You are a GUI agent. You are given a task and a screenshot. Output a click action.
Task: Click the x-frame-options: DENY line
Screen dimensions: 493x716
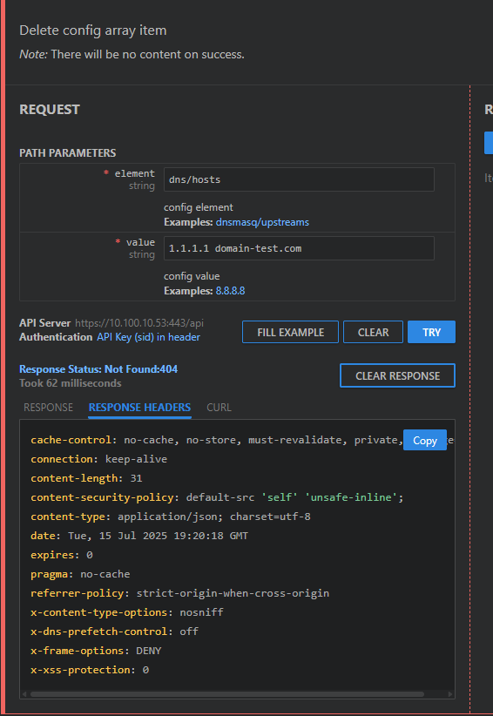[x=96, y=651]
